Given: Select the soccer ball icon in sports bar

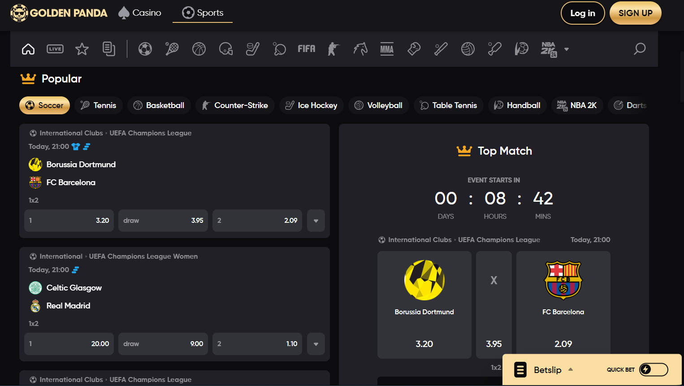Looking at the screenshot, I should [x=145, y=49].
